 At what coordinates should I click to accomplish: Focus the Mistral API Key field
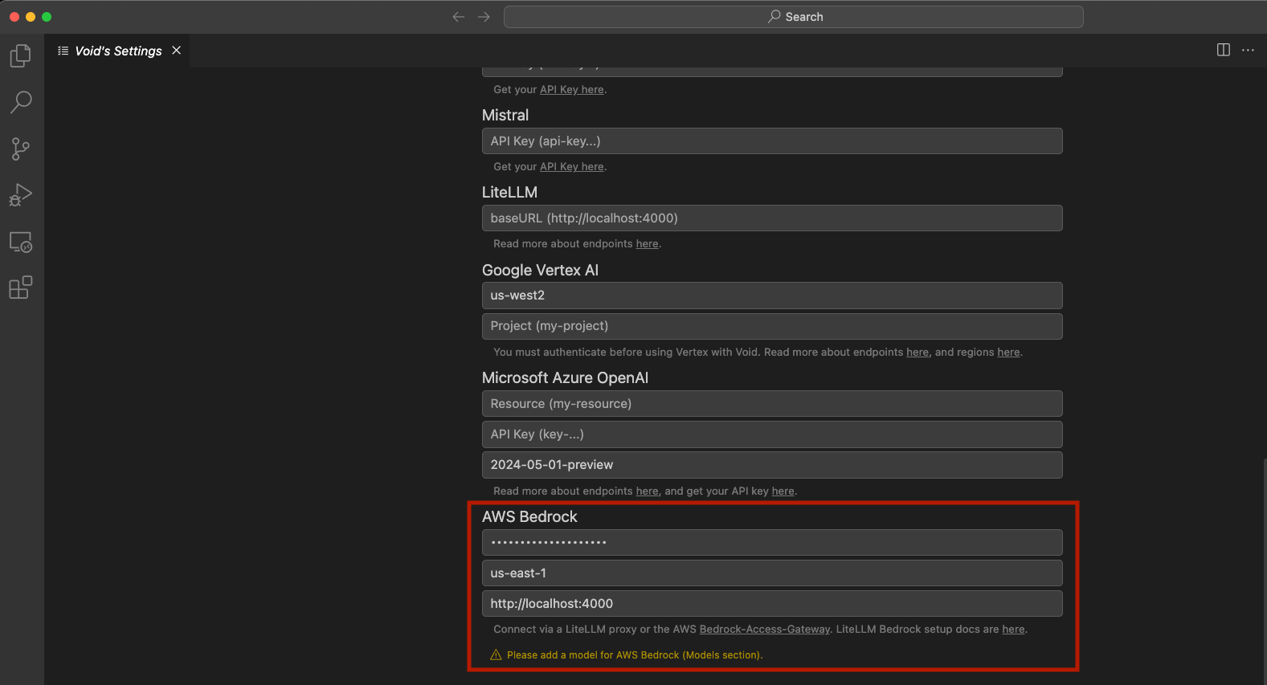coord(772,141)
